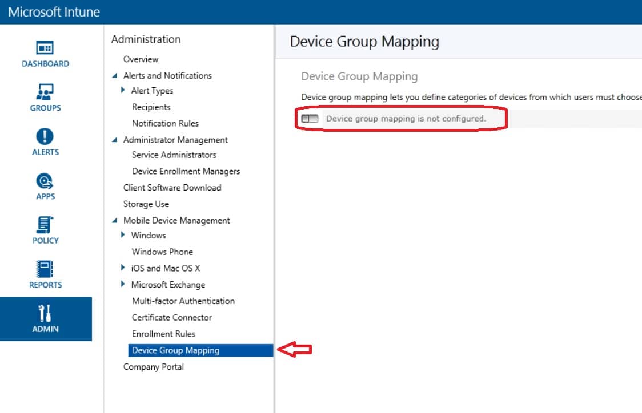Screen dimensions: 642x413
Task: View the Storage Use page
Action: [146, 204]
